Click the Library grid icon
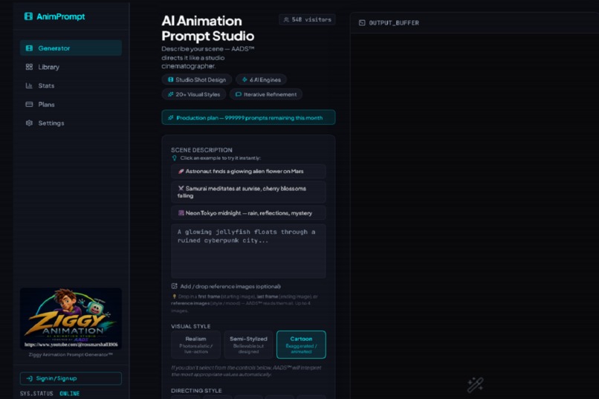This screenshot has width=599, height=399. (x=29, y=67)
